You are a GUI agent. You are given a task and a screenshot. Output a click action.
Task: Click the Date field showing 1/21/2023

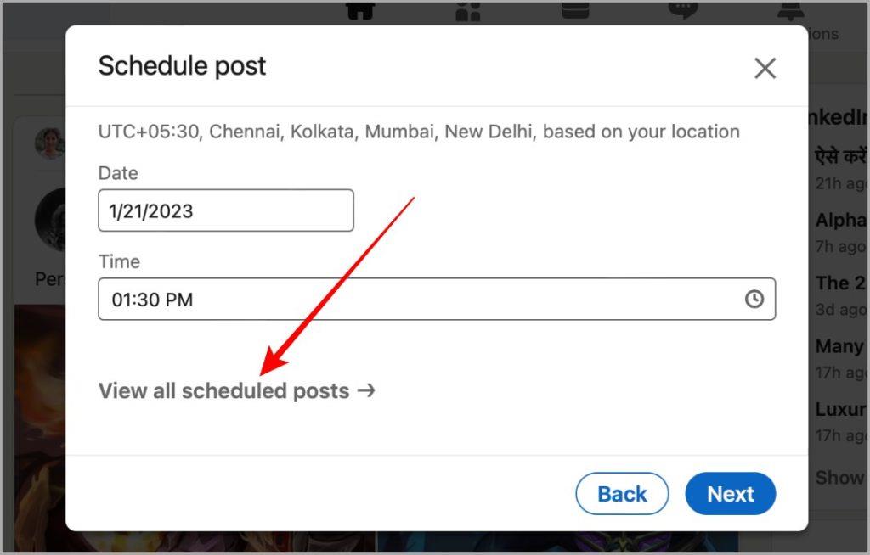[x=226, y=210]
